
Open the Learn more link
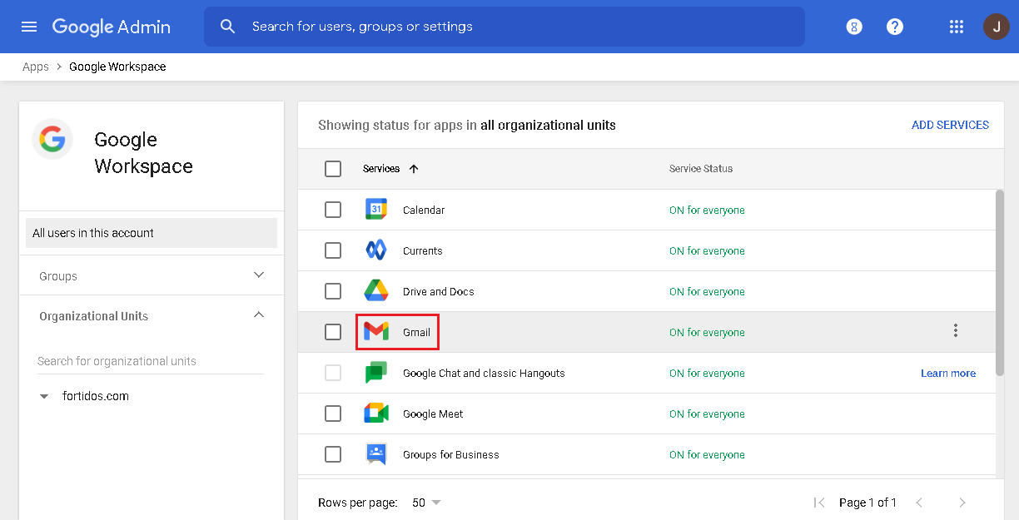(x=948, y=373)
